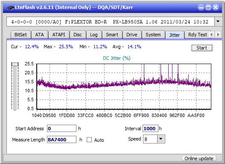Start the jitter measurement
This screenshot has width=225, height=164.
click(x=202, y=48)
